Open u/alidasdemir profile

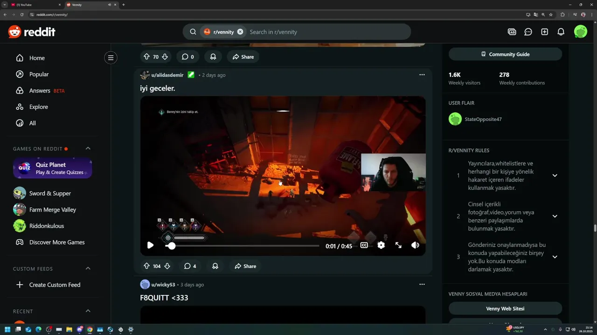tap(167, 75)
